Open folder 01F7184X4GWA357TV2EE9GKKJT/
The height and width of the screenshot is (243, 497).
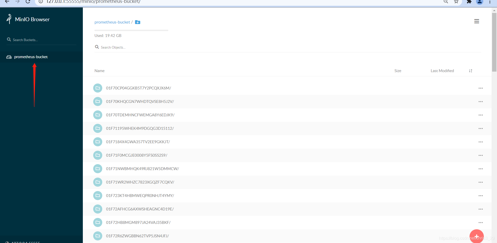138,142
